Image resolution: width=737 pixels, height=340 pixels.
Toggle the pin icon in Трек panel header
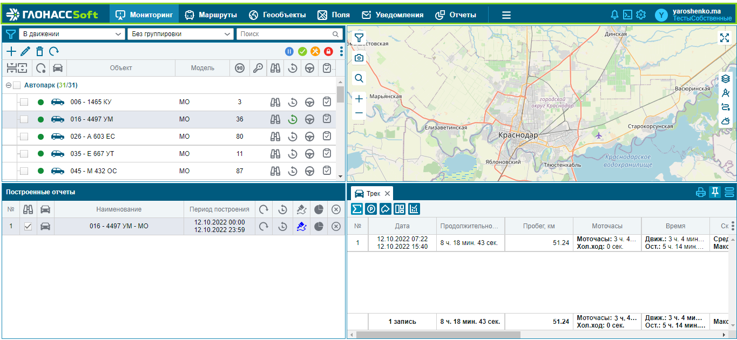(x=715, y=192)
